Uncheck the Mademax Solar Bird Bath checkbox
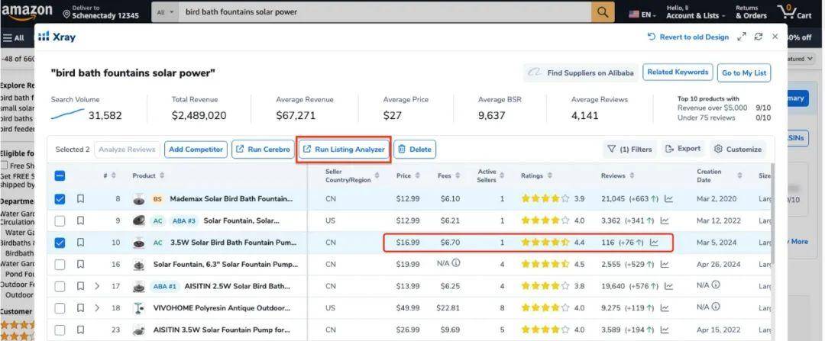Viewport: 825px width, 341px height. [x=60, y=199]
